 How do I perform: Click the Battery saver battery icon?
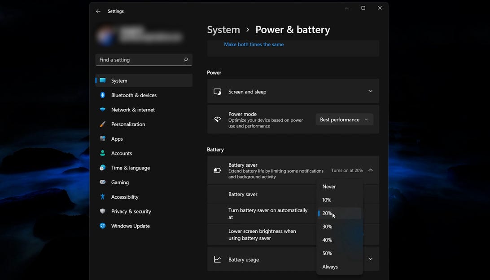coord(218,170)
